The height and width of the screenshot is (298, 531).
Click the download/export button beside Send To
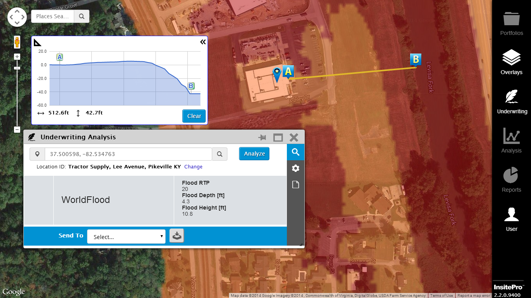point(176,236)
